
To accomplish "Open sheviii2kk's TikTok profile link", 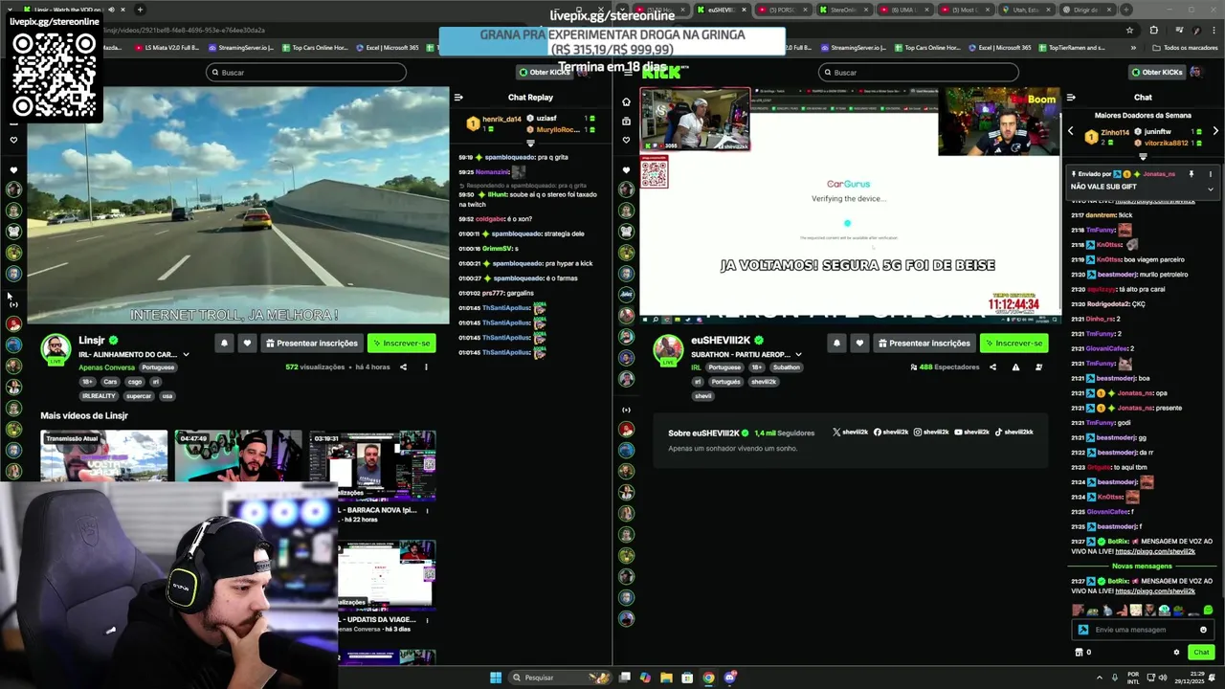I will point(1014,433).
